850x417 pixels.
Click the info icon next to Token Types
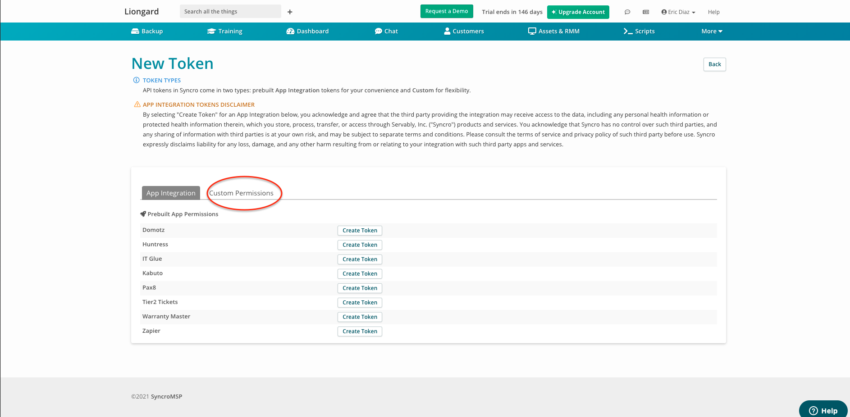point(136,80)
